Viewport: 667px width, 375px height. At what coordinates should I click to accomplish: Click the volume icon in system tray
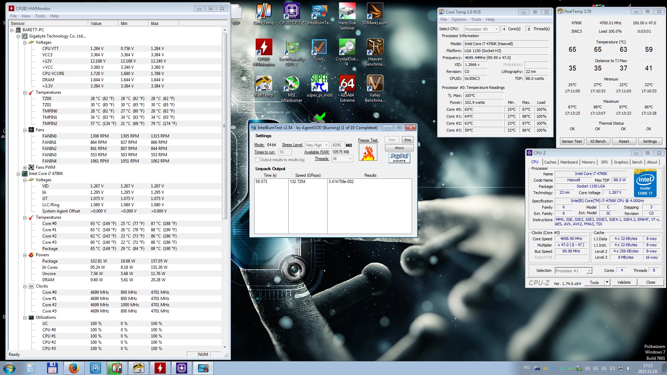(629, 368)
